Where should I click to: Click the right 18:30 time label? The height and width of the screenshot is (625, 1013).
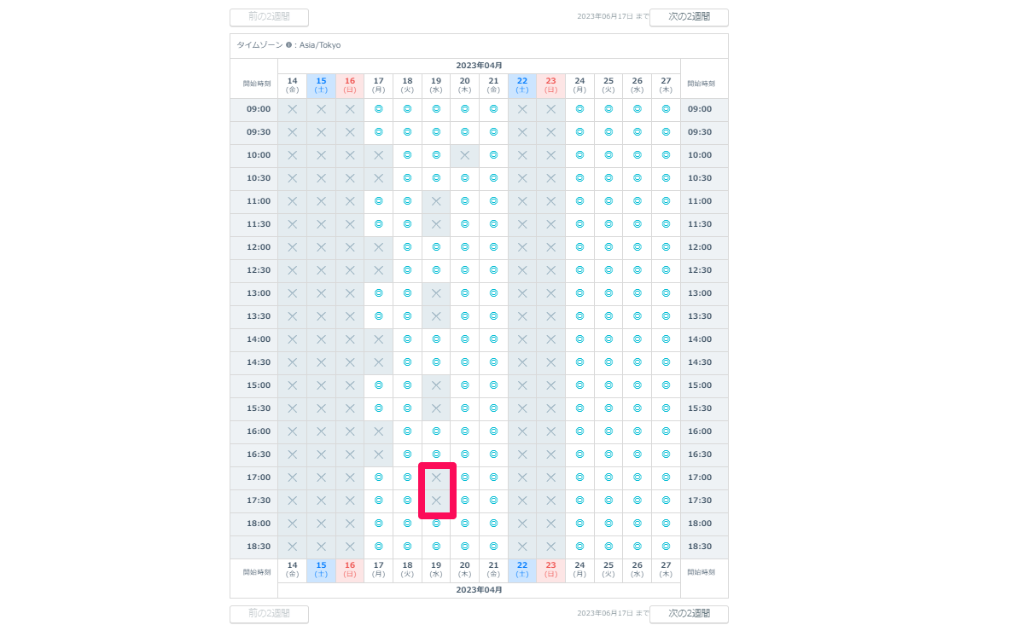pyautogui.click(x=700, y=547)
